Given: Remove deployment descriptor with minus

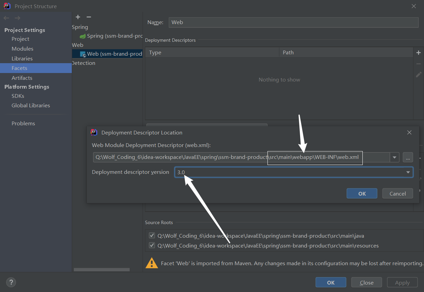Looking at the screenshot, I should (419, 64).
